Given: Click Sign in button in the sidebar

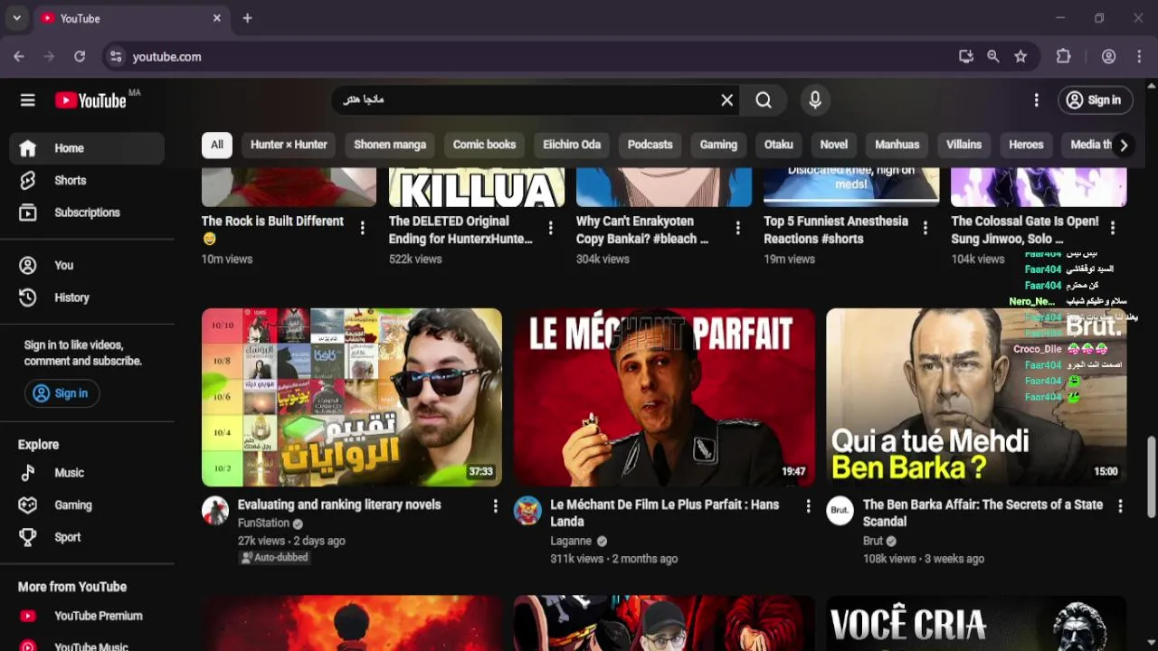Looking at the screenshot, I should click(x=62, y=393).
